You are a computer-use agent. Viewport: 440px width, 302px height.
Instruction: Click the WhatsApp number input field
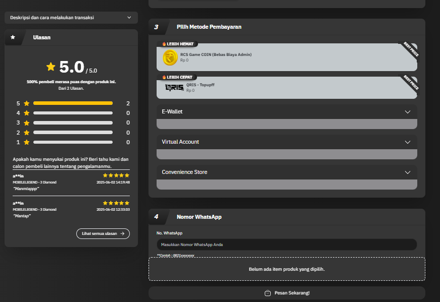[286, 245]
